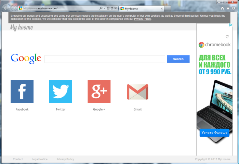Click the blue Search button
The image size is (239, 164).
pyautogui.click(x=178, y=59)
